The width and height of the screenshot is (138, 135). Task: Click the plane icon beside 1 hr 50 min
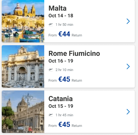pos(51,24)
